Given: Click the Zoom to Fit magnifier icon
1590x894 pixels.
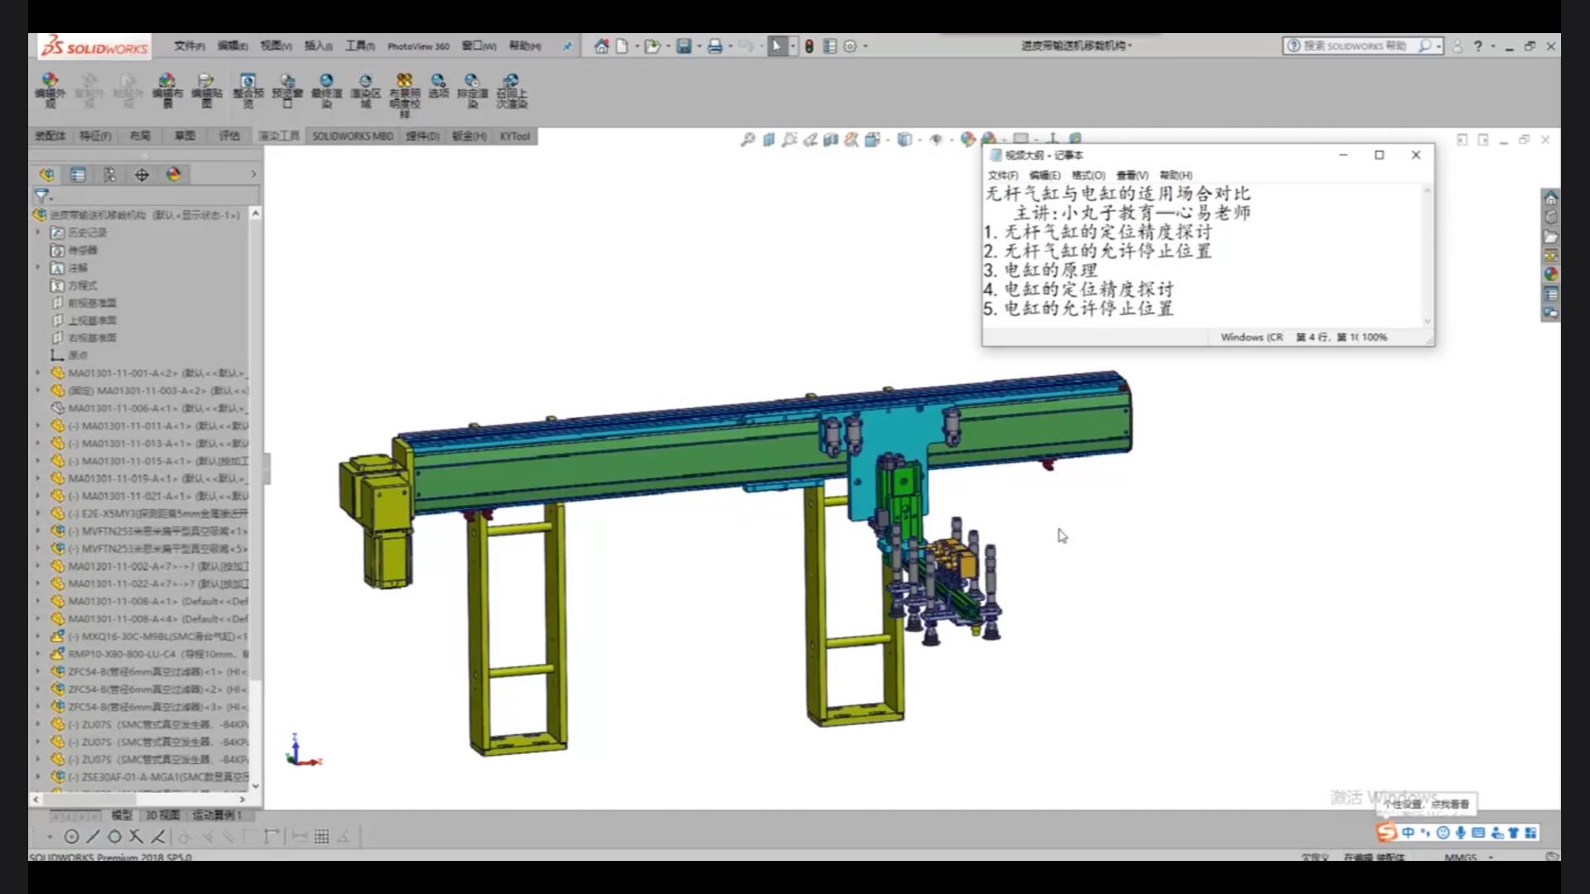Looking at the screenshot, I should [748, 139].
